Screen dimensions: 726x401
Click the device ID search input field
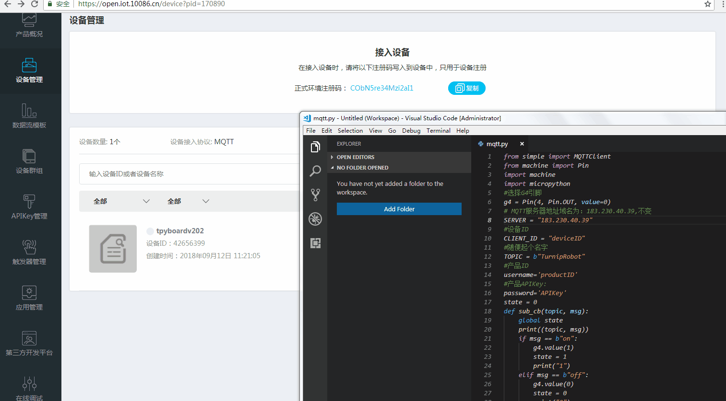(x=192, y=174)
